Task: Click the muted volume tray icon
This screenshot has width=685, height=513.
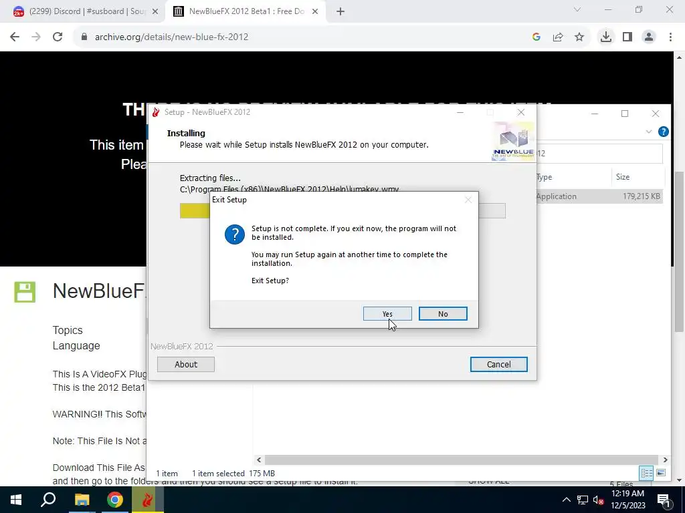Action: coord(599,500)
